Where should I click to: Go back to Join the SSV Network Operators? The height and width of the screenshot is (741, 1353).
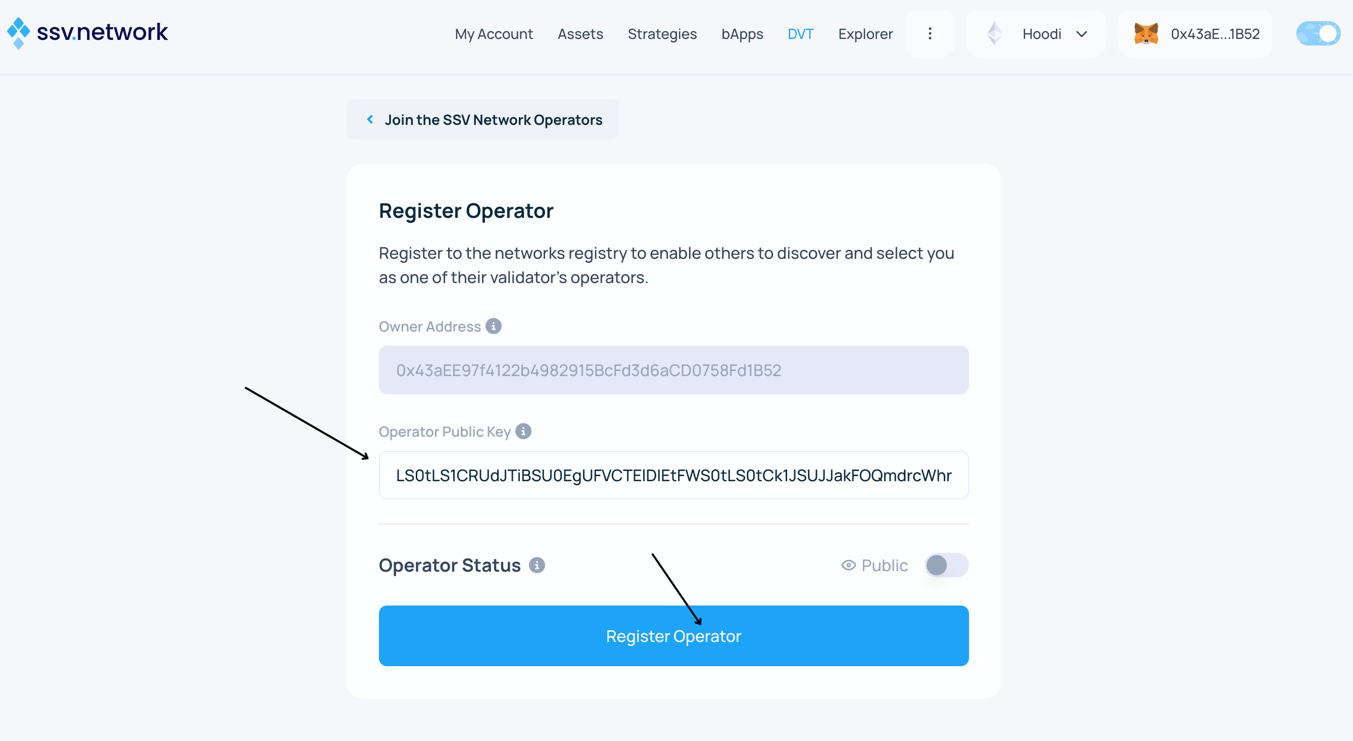[493, 120]
